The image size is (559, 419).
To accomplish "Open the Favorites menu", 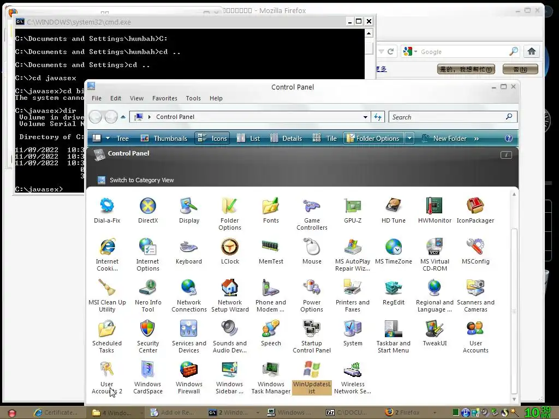I will point(165,98).
